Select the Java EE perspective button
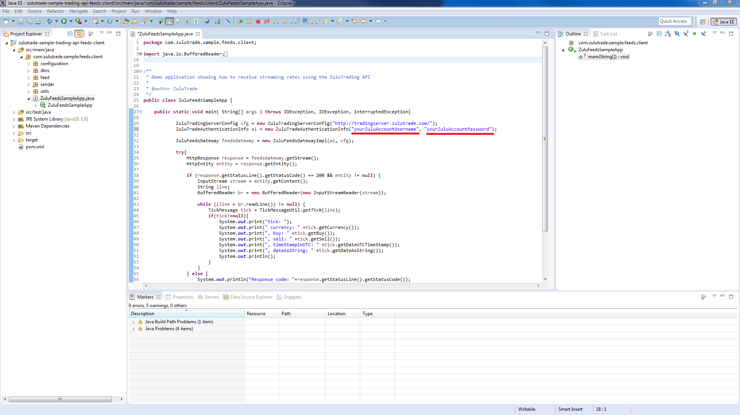 click(724, 22)
